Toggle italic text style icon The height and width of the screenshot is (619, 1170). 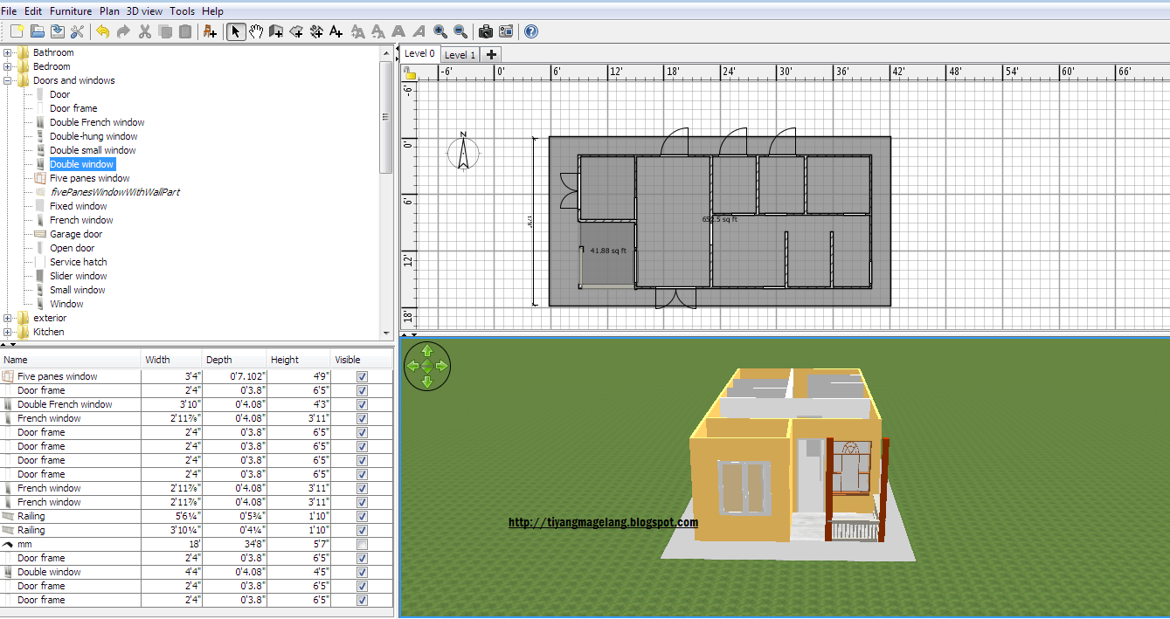419,31
